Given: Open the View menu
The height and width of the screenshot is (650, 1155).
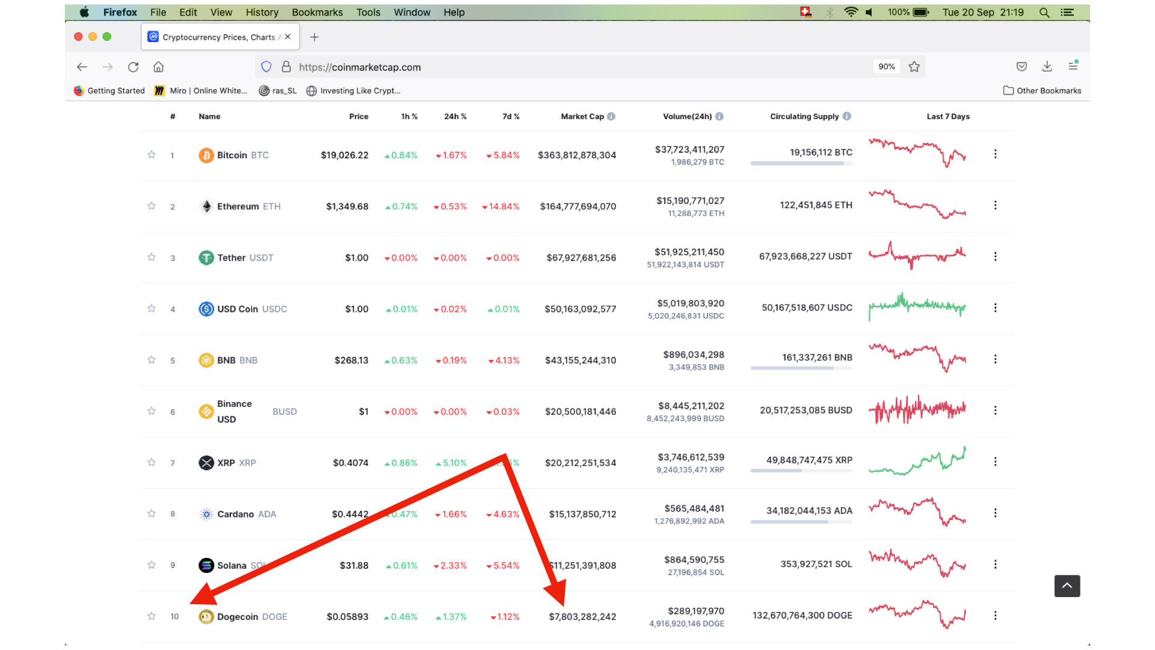Looking at the screenshot, I should (221, 12).
